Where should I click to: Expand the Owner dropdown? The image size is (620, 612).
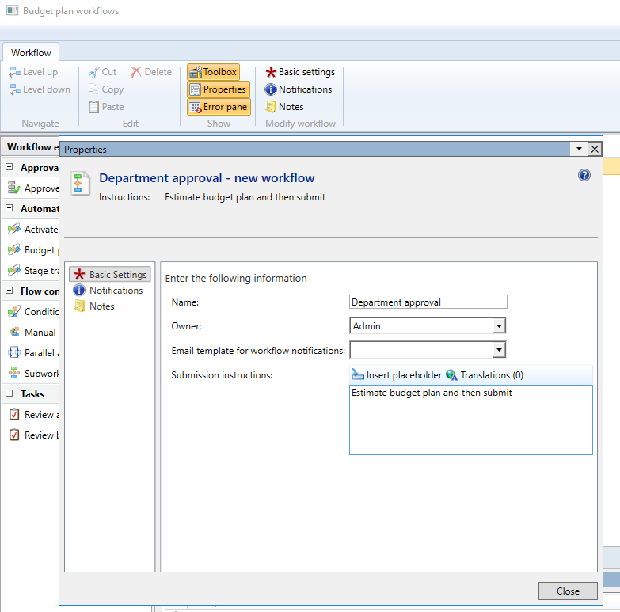(498, 325)
